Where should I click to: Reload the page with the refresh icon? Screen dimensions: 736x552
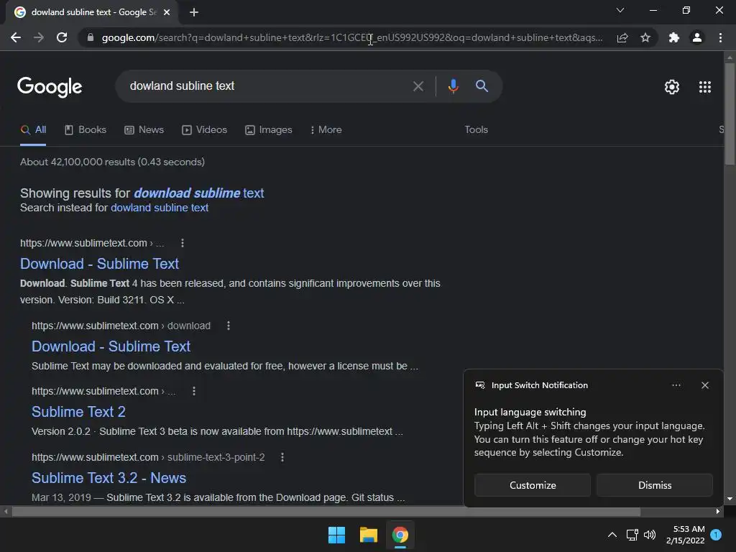pyautogui.click(x=62, y=37)
